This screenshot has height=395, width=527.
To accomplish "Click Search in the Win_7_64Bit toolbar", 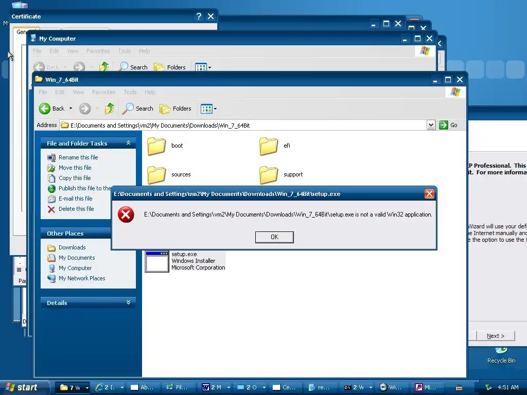I will point(138,109).
